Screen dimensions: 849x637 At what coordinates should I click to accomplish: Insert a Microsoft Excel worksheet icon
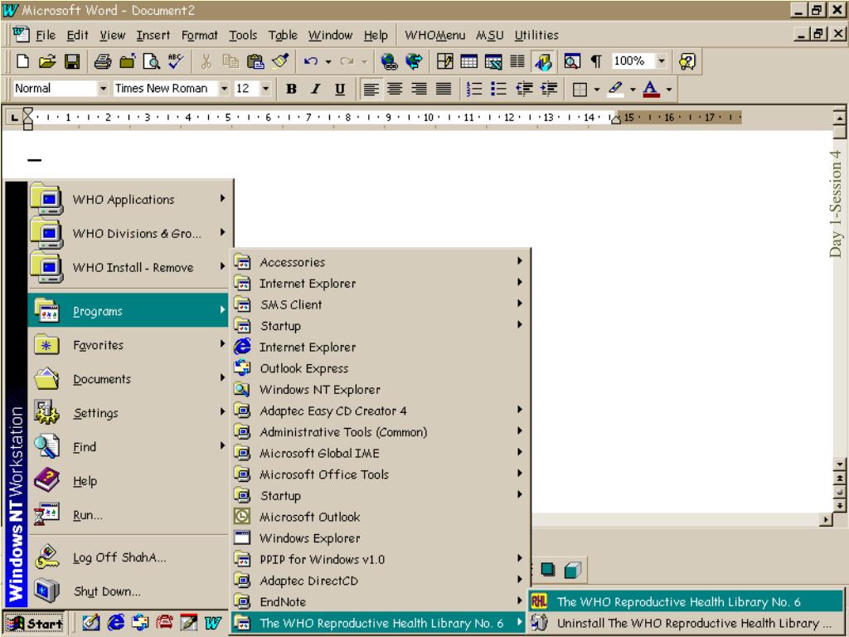[493, 61]
